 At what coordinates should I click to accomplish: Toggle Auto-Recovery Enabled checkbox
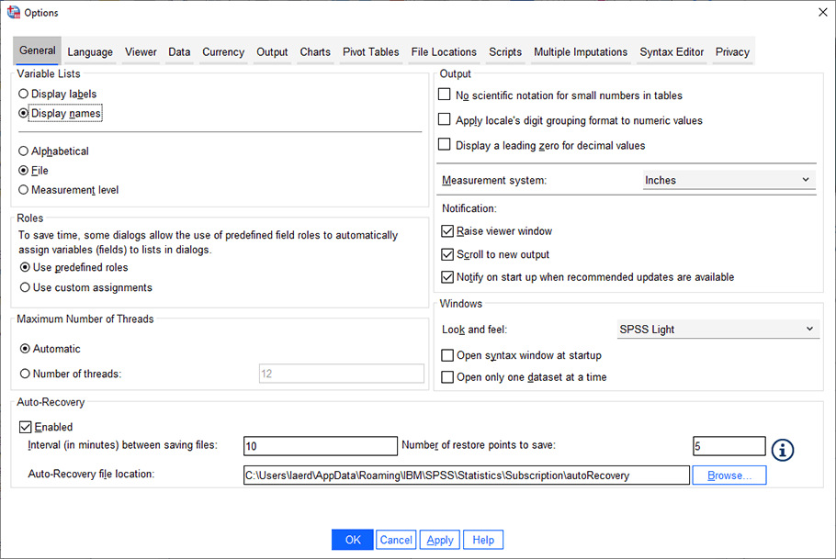(25, 426)
